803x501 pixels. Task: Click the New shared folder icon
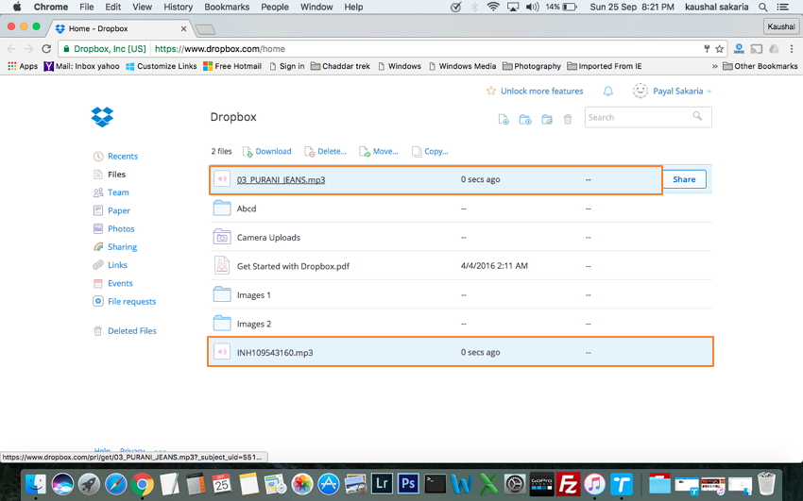pyautogui.click(x=547, y=119)
